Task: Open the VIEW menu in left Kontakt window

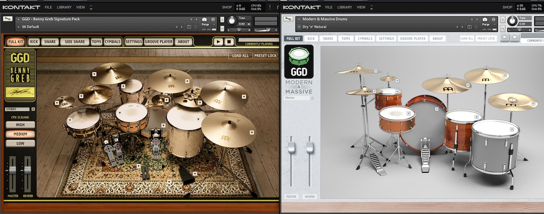Action: [80, 7]
